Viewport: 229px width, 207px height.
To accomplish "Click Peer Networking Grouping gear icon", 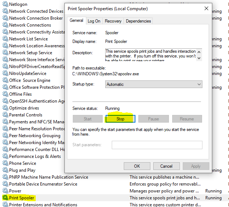I will coord(5,135).
